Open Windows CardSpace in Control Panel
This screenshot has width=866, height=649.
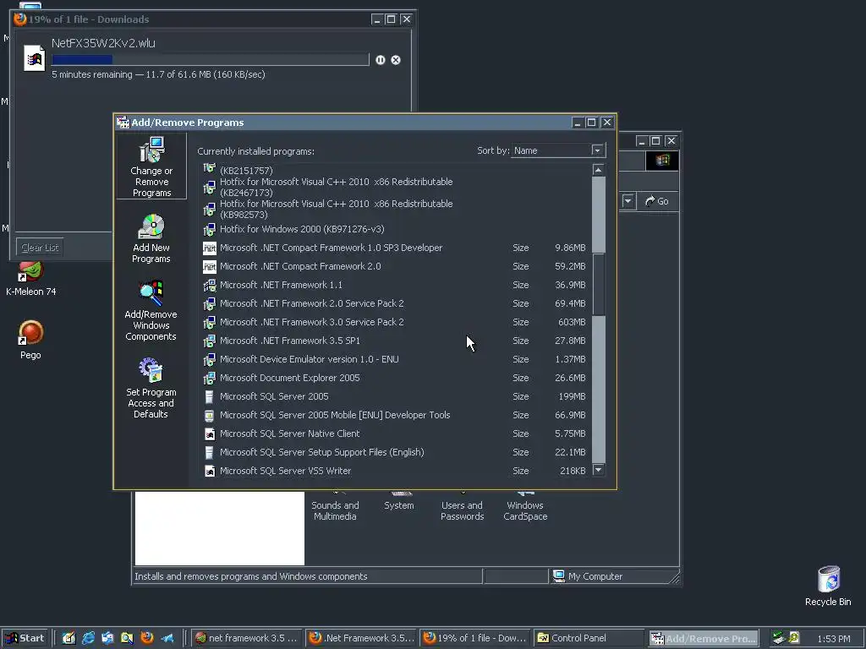click(x=525, y=505)
